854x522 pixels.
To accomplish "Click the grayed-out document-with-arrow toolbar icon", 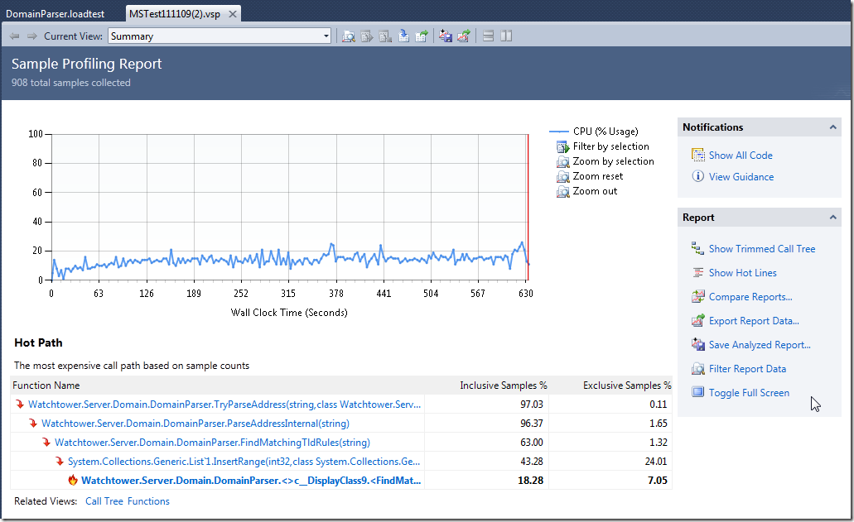I will click(x=367, y=36).
